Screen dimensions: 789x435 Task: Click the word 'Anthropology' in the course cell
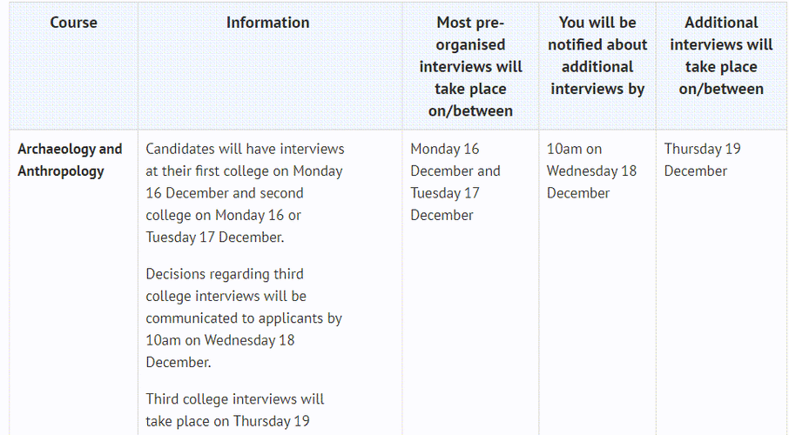click(x=61, y=171)
